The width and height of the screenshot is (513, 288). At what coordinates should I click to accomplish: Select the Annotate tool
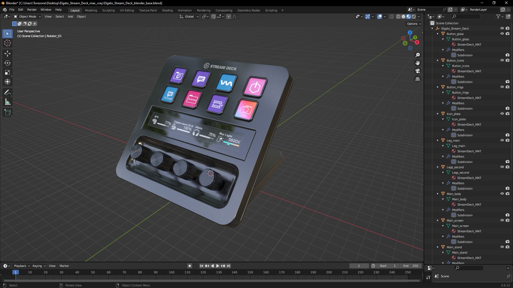coord(7,93)
